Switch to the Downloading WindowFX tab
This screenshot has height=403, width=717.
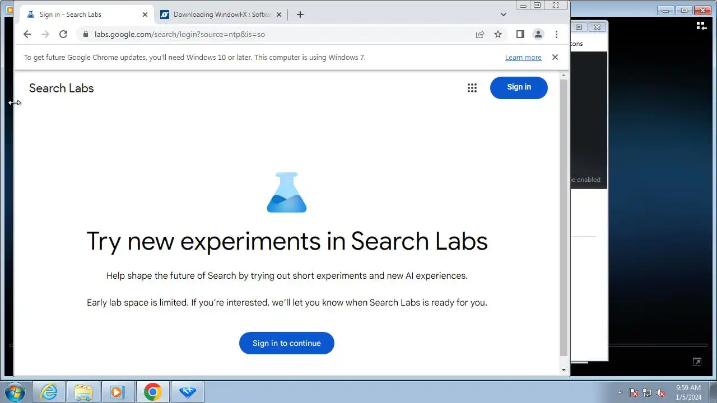click(x=222, y=15)
